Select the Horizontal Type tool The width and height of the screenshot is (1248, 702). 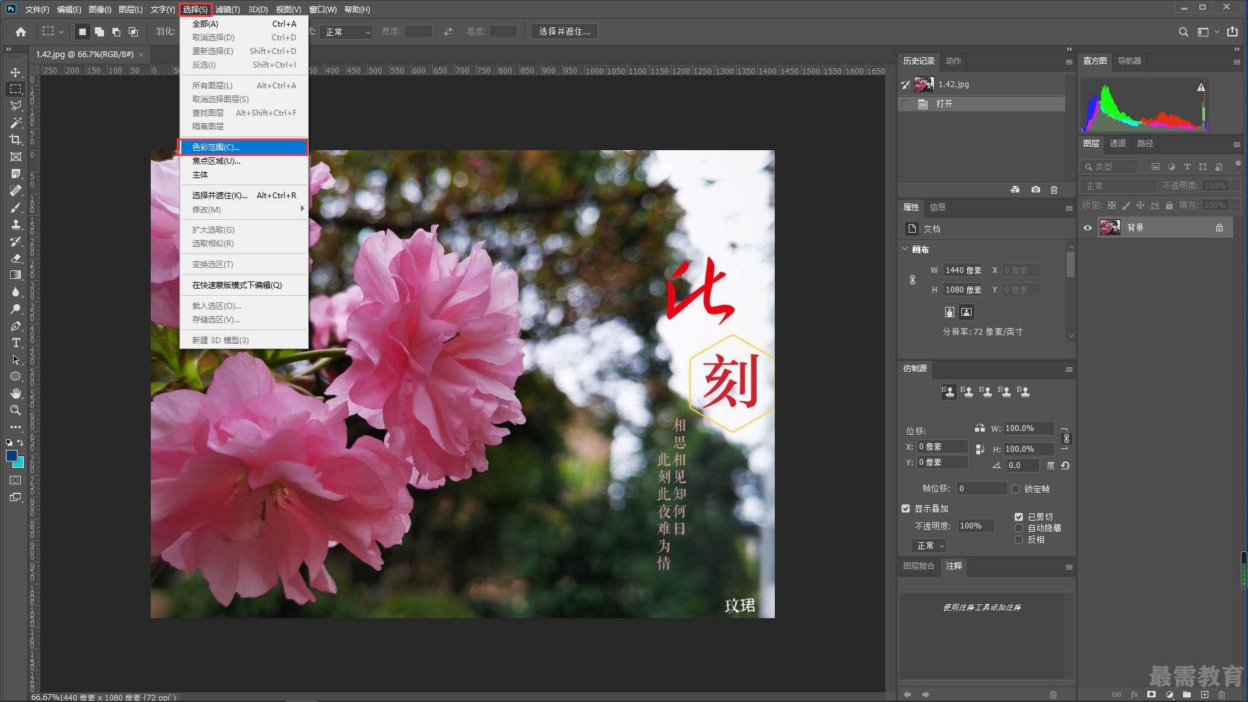[x=16, y=343]
